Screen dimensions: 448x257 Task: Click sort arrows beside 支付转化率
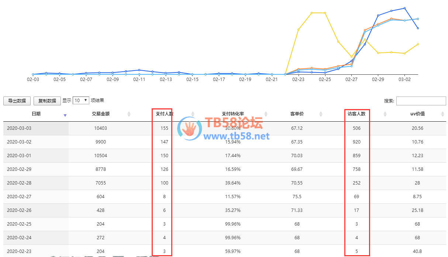266,114
